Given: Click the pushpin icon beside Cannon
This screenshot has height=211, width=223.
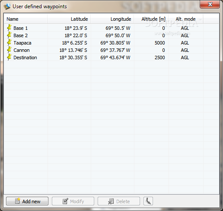Looking at the screenshot, I should tap(10, 50).
